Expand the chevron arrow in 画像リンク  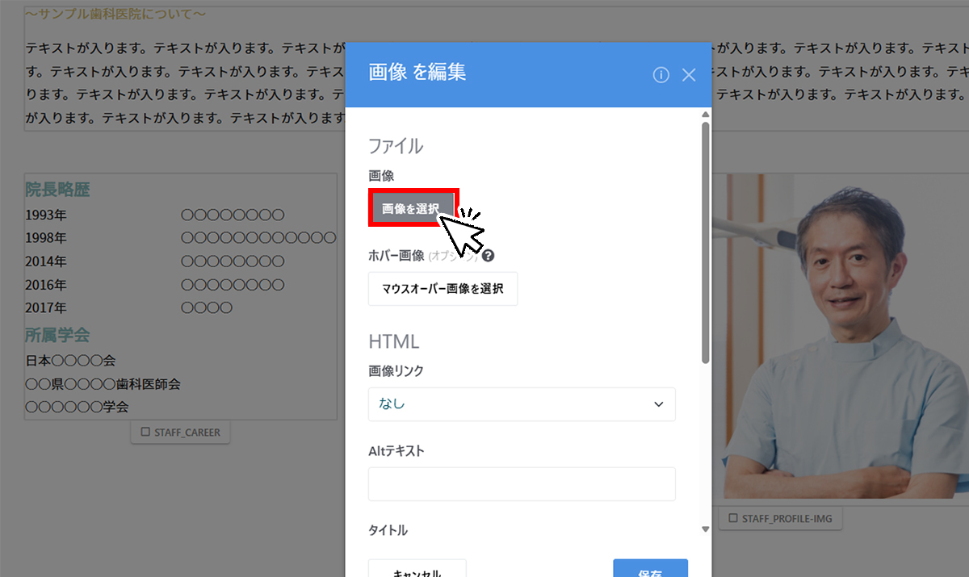click(x=658, y=404)
